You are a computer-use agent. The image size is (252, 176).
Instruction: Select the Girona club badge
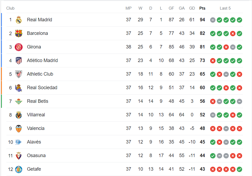click(x=19, y=47)
